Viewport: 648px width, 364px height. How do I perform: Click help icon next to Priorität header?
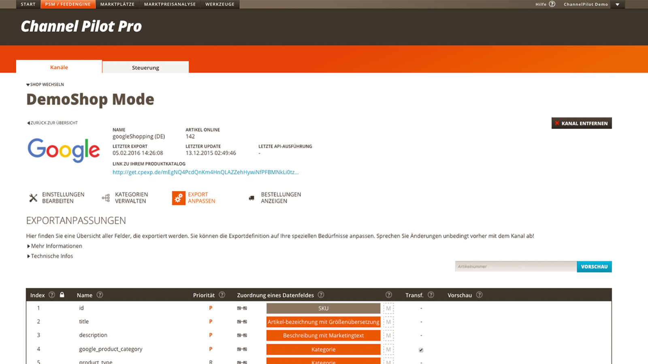(x=222, y=295)
